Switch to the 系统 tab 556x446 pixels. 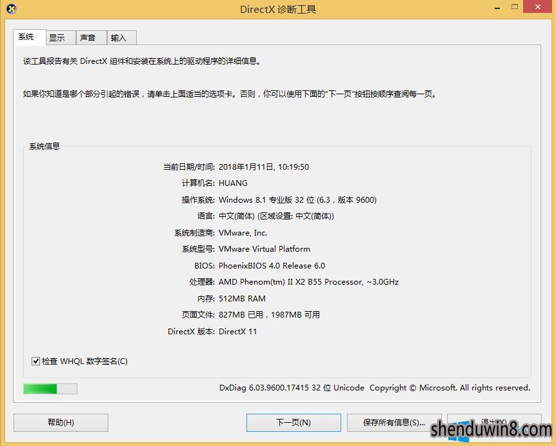[x=30, y=37]
